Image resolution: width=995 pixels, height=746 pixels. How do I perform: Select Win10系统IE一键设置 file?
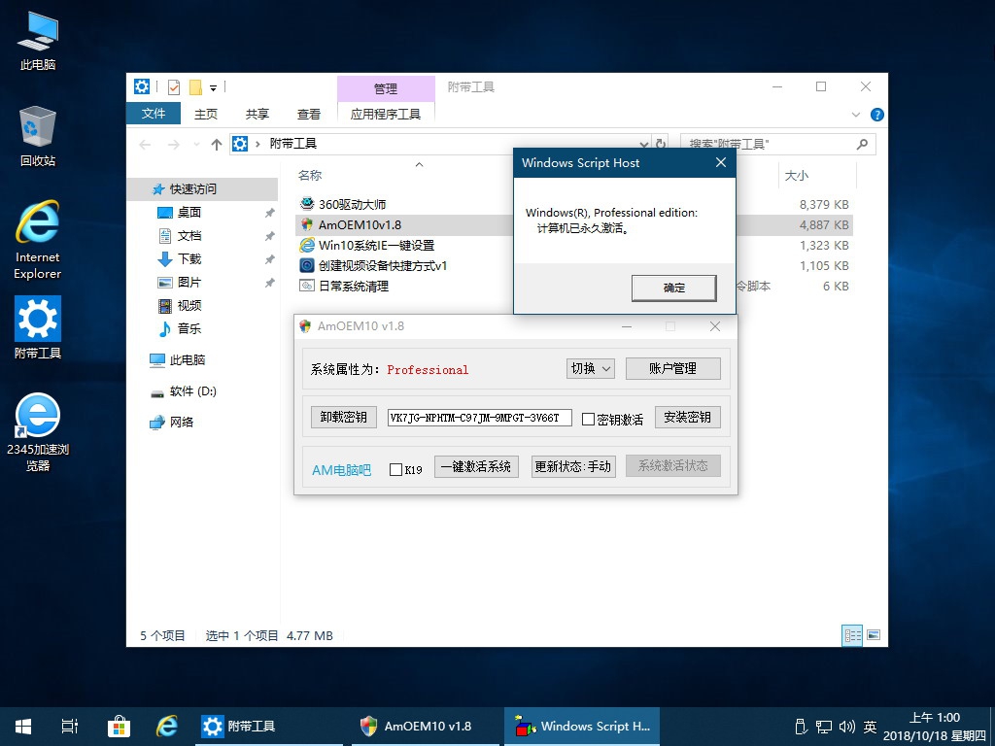[x=376, y=246]
